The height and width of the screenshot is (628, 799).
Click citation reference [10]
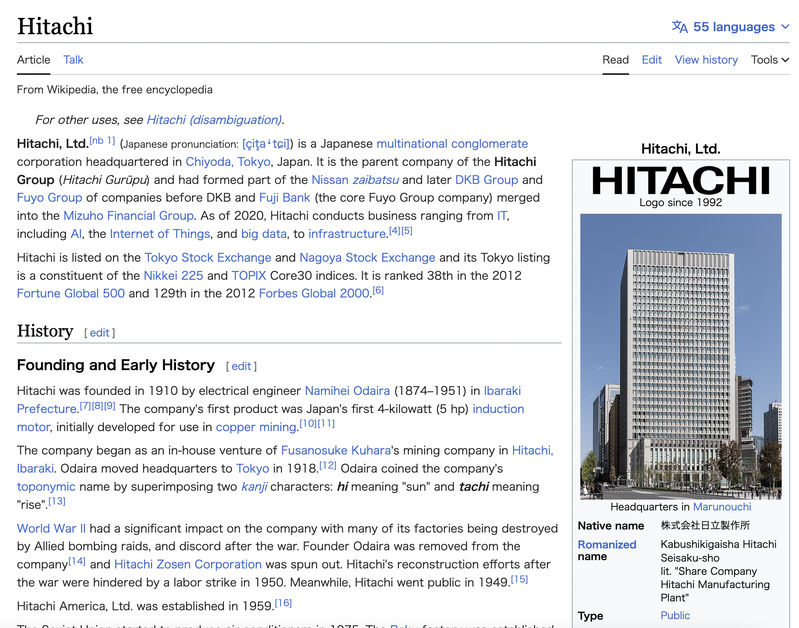[x=308, y=423]
